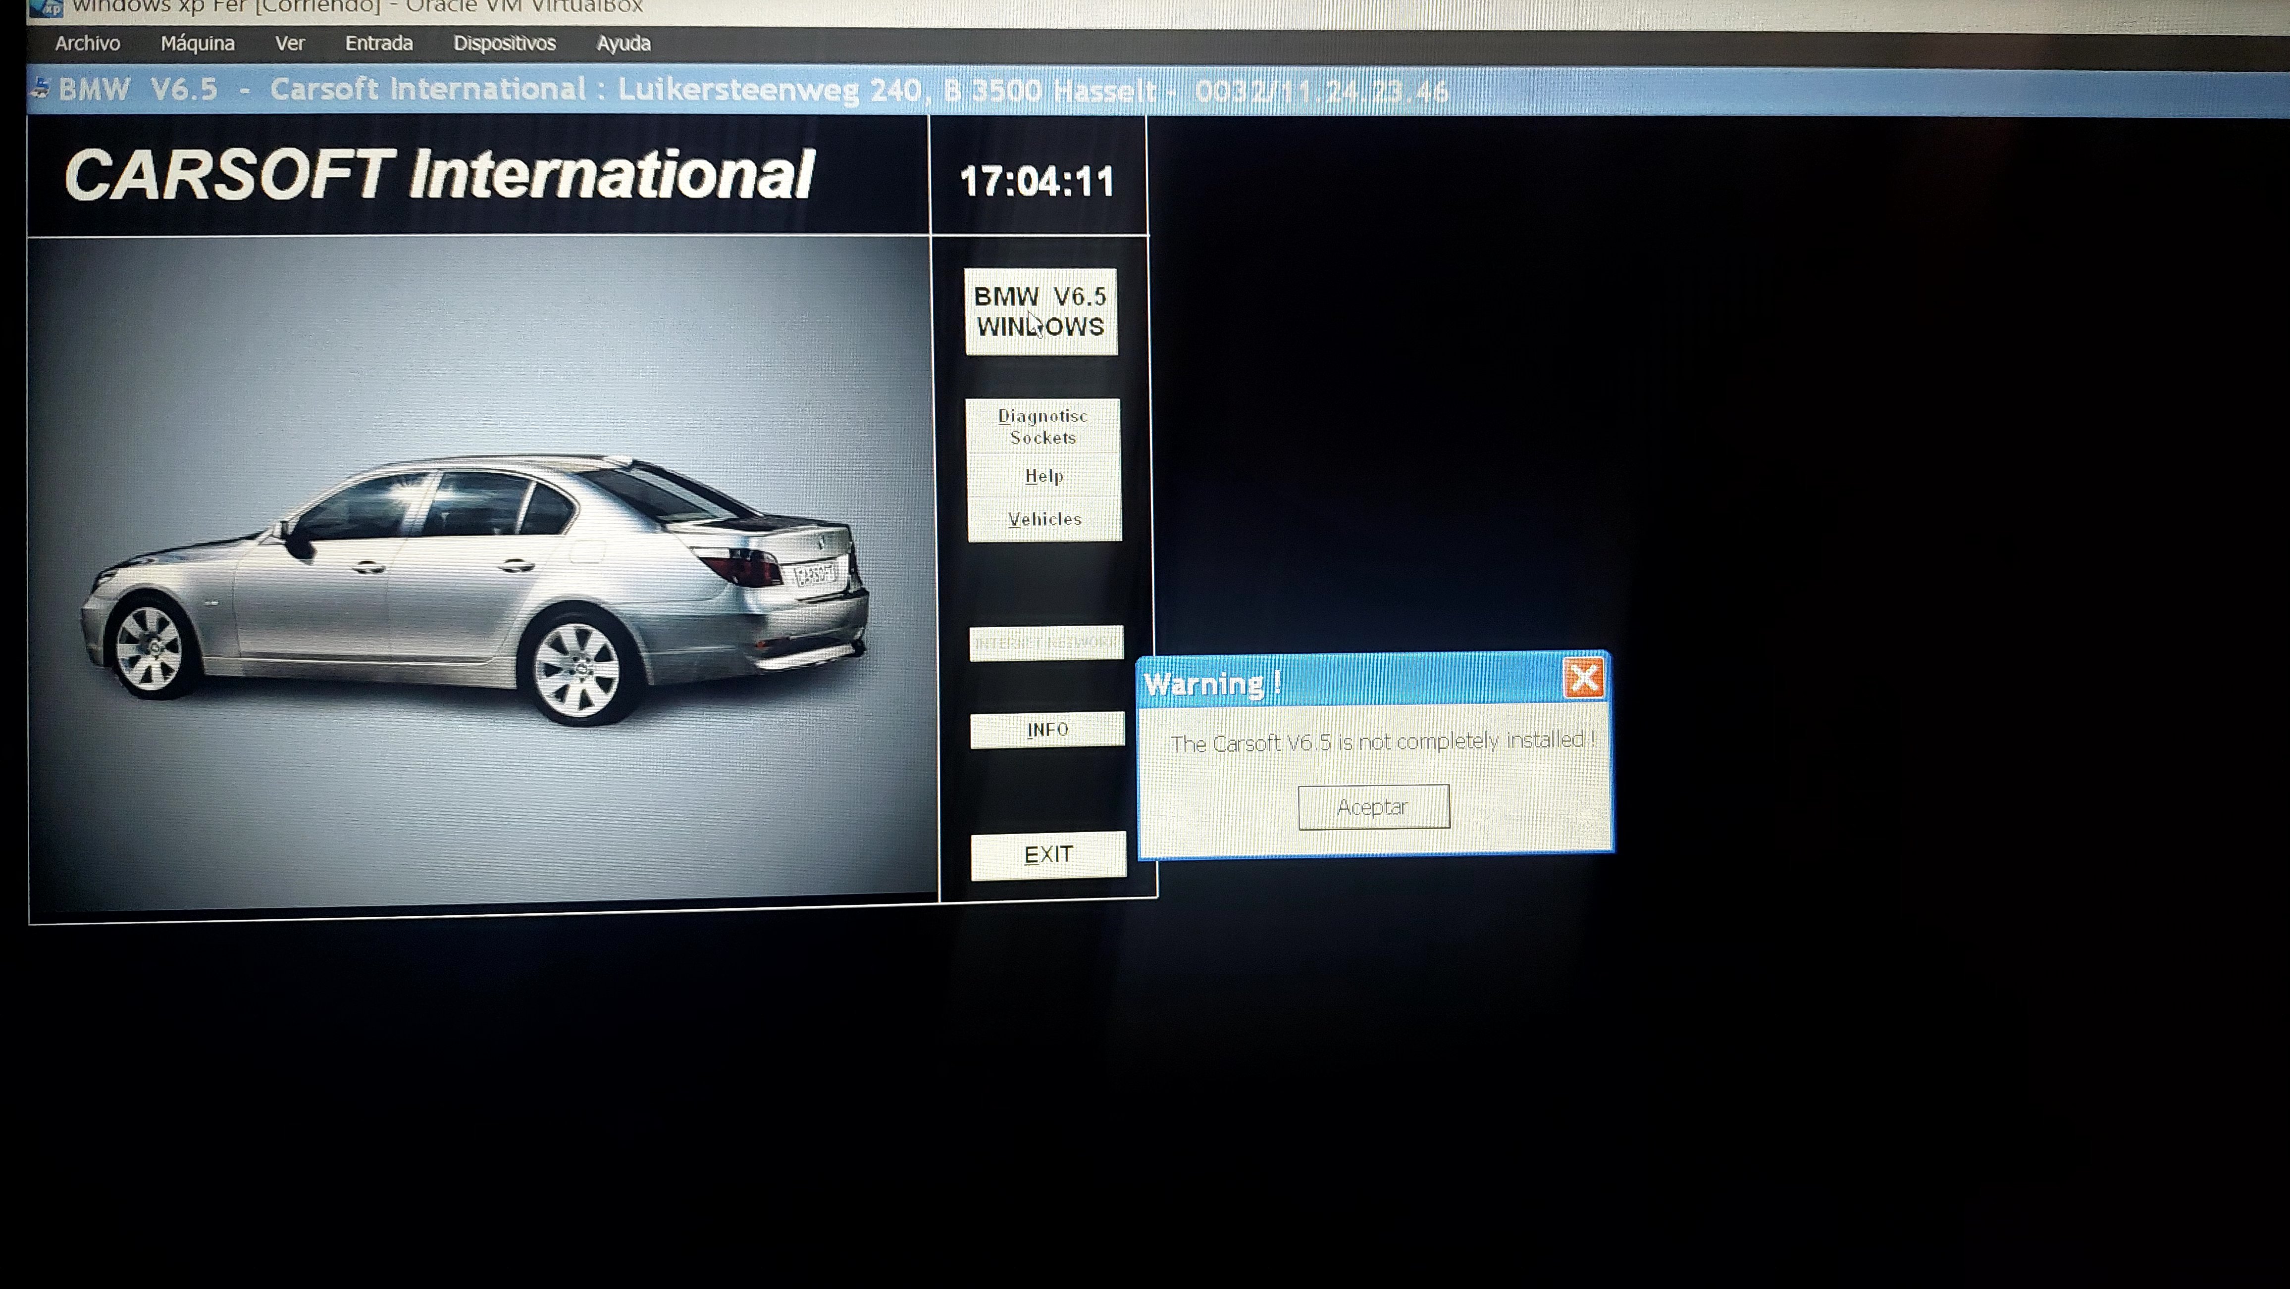Click the 'not completely installed' warning text

[x=1382, y=742]
